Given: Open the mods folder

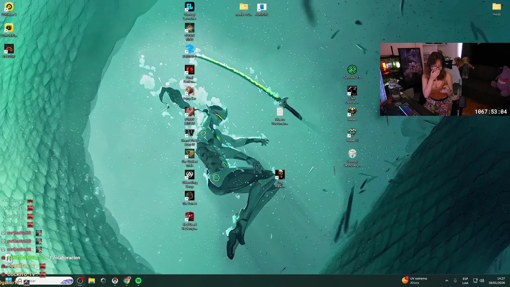Looking at the screenshot, I should click(x=496, y=9).
